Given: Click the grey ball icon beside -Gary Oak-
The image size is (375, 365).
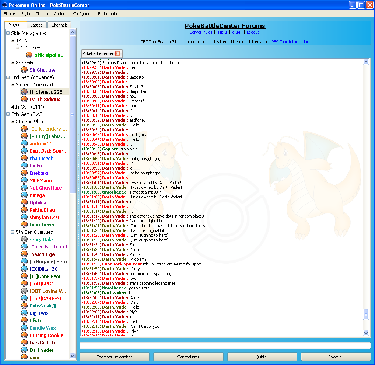Looking at the screenshot, I should (x=24, y=239).
